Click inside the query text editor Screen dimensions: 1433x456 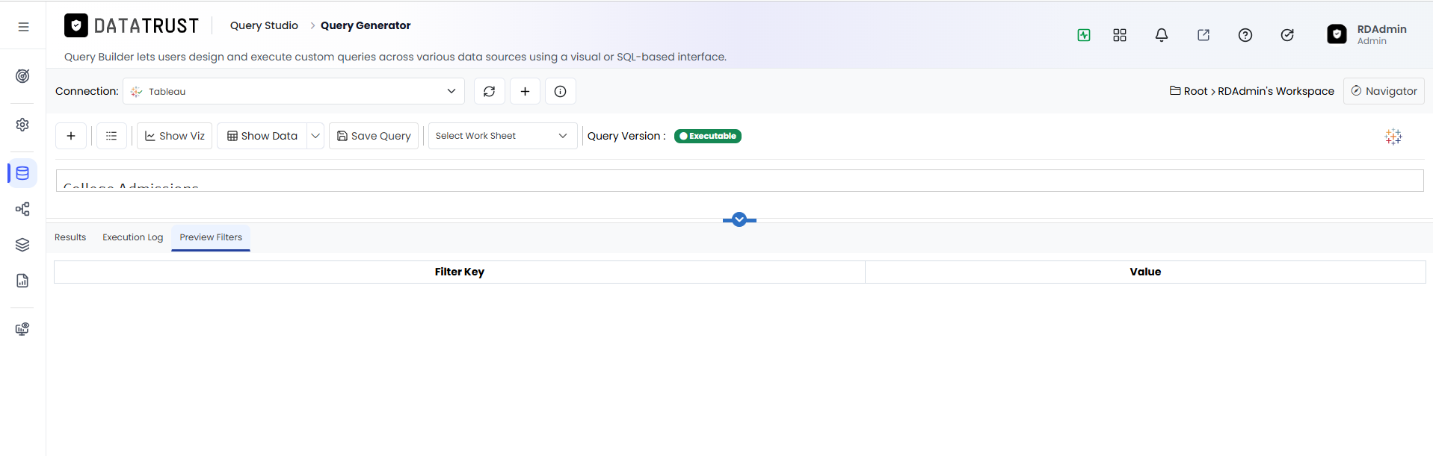tap(739, 181)
